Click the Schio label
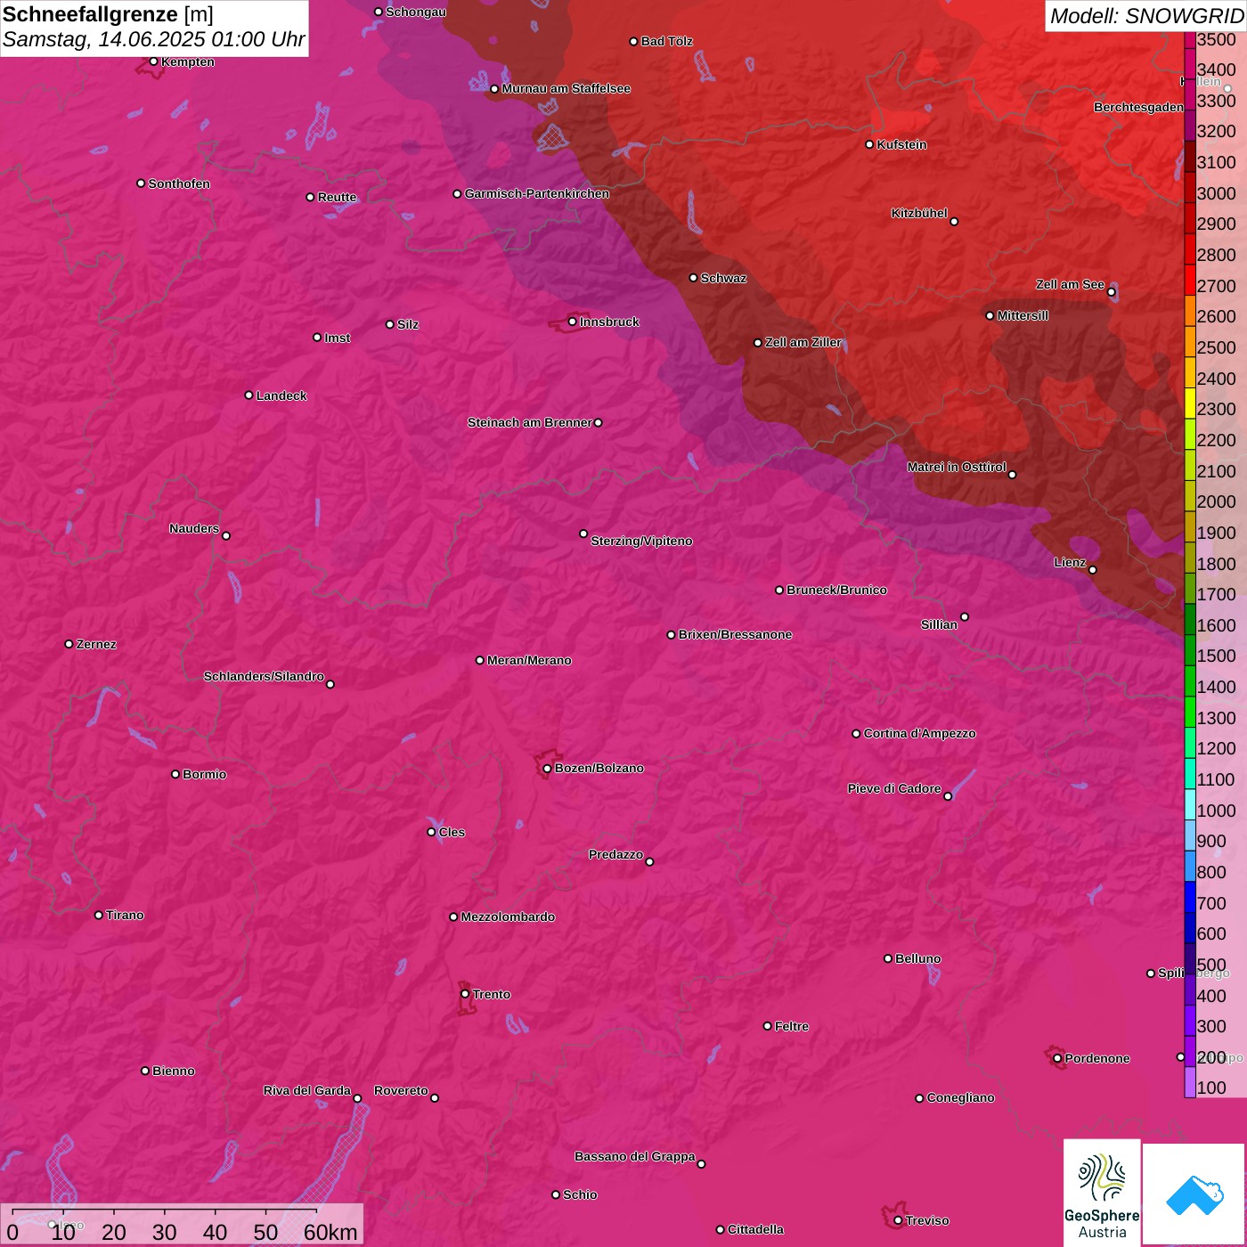 point(580,1194)
